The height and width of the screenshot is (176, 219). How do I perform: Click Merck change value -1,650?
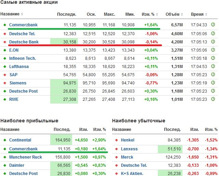pyautogui.click(x=193, y=157)
